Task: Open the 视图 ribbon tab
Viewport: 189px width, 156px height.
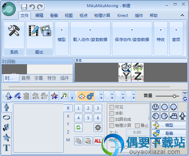Action: click(x=69, y=15)
